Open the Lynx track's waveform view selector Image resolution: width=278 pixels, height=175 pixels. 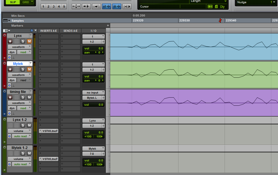pos(19,47)
